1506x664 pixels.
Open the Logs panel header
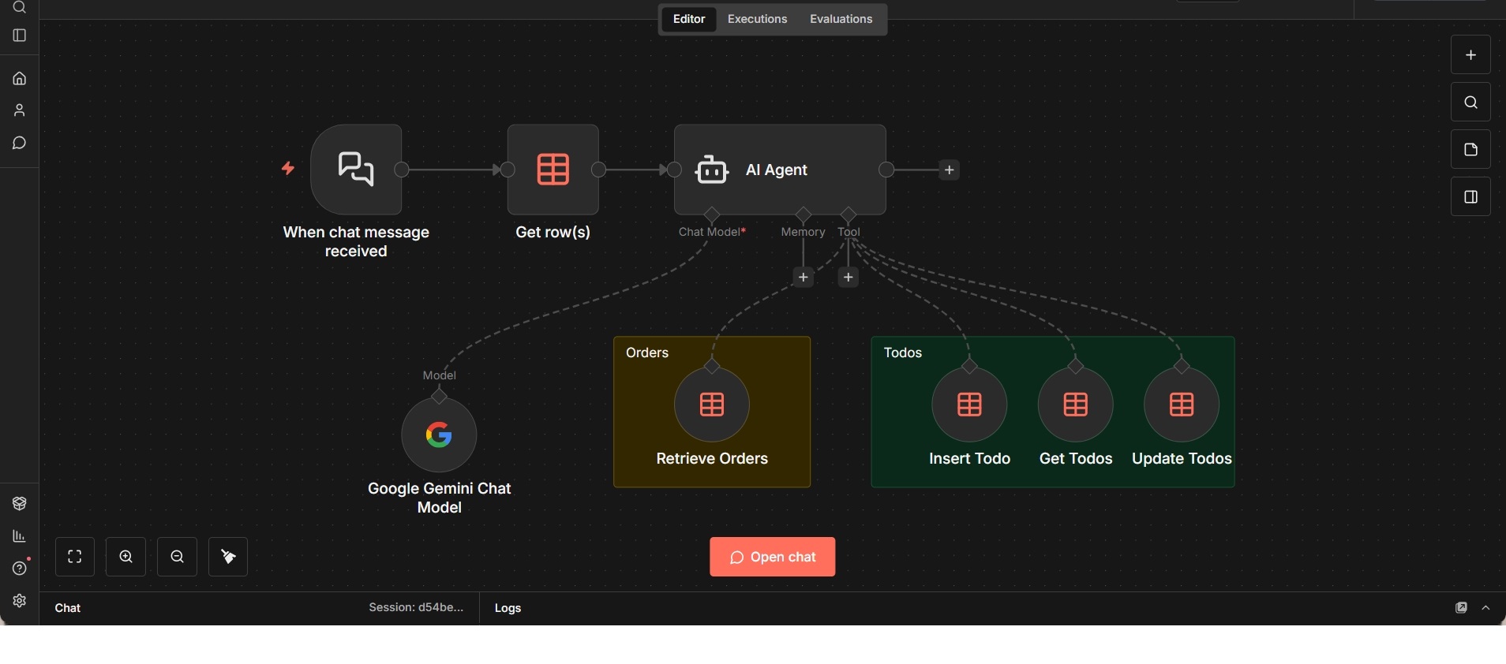[x=508, y=608]
